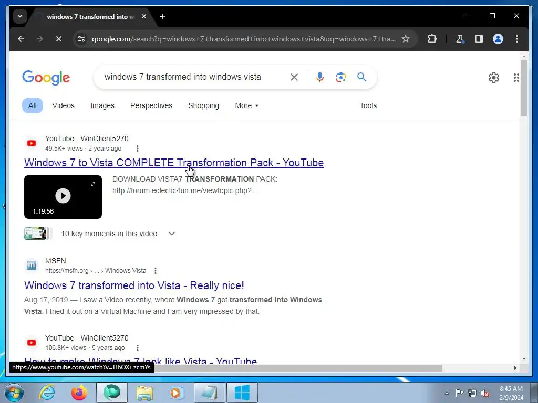
Task: Open the Windows Start menu orb
Action: [14, 393]
